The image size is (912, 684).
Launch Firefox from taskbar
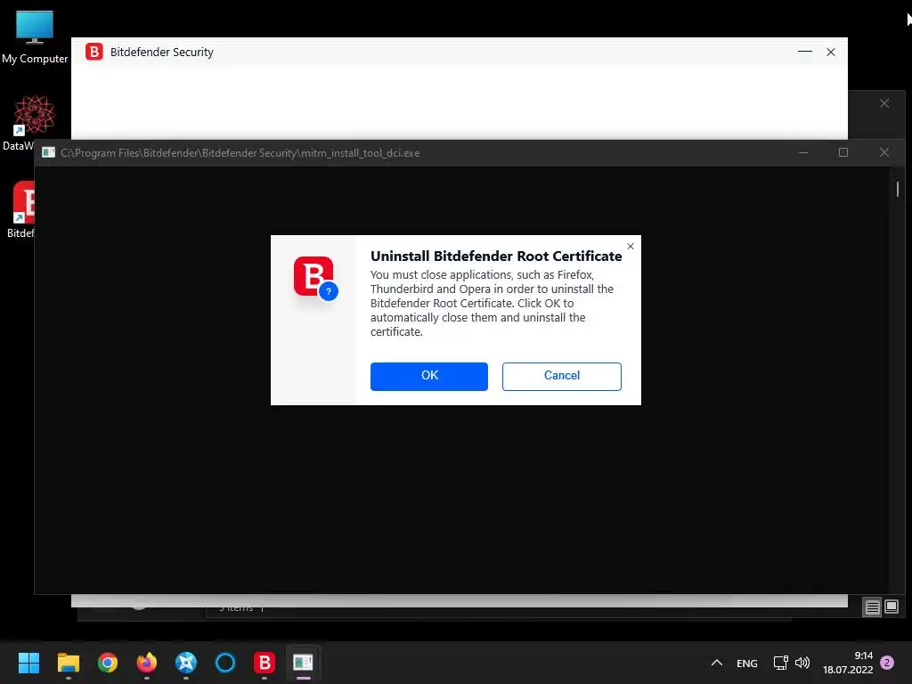(x=147, y=663)
